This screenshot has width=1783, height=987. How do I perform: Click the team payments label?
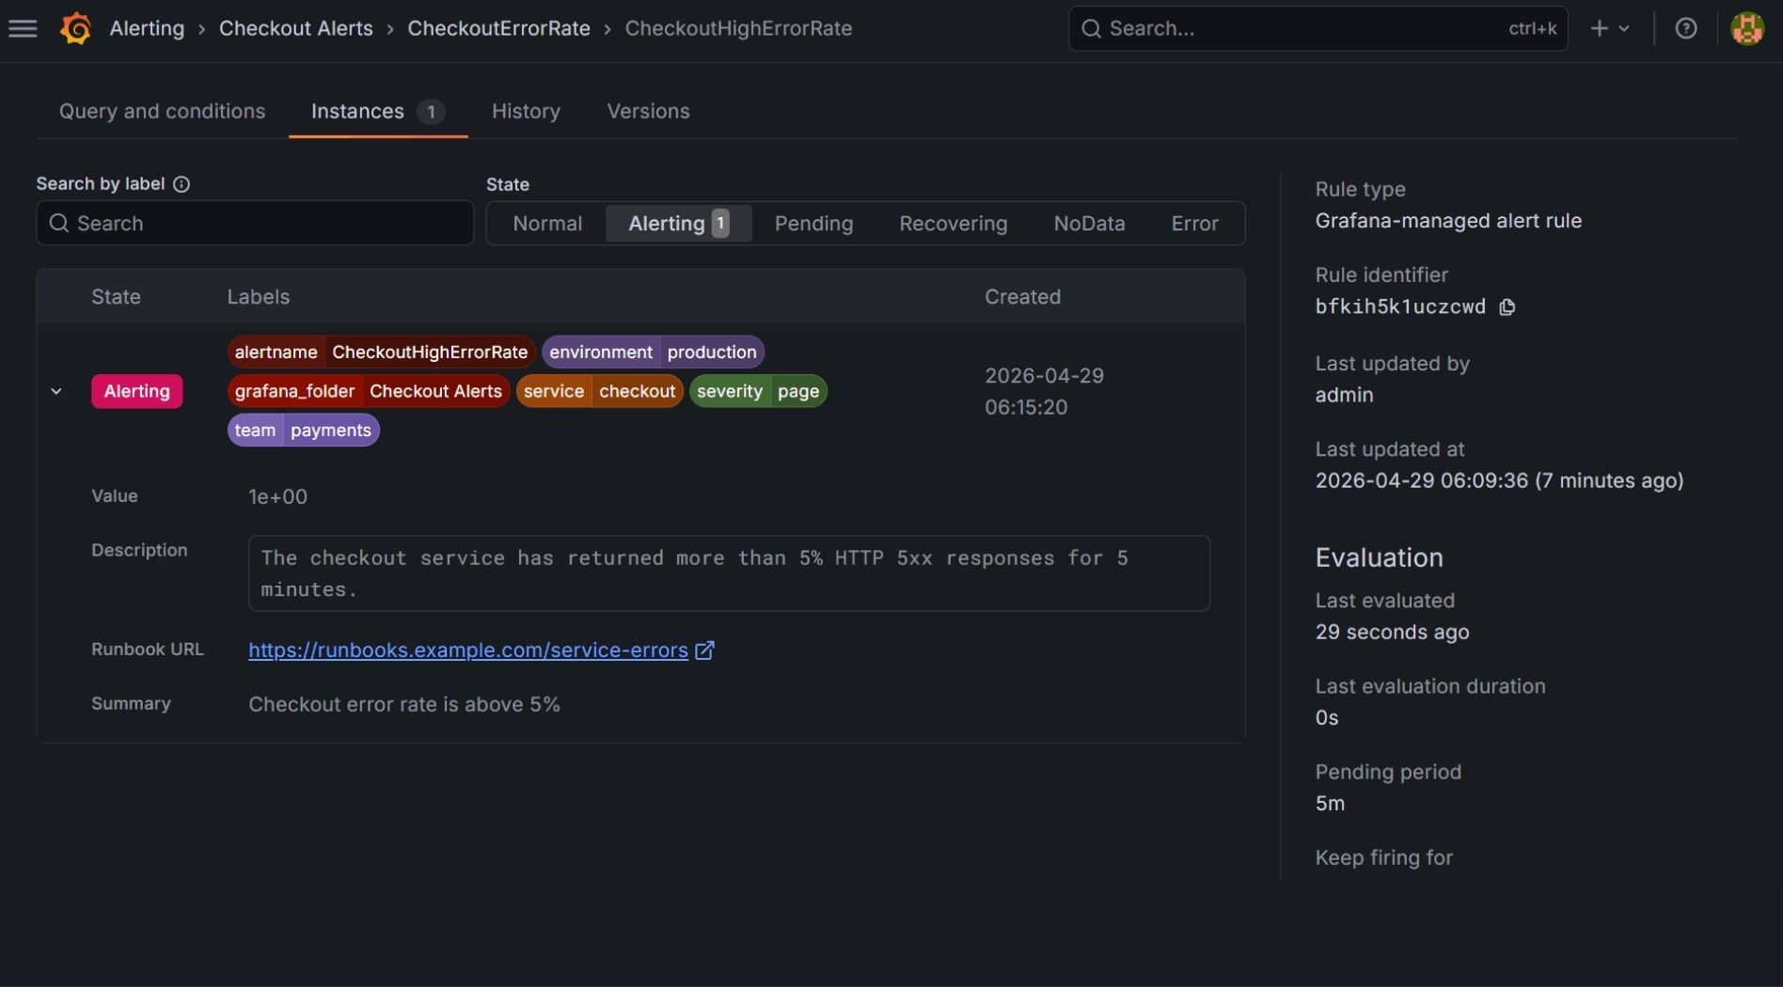click(303, 431)
